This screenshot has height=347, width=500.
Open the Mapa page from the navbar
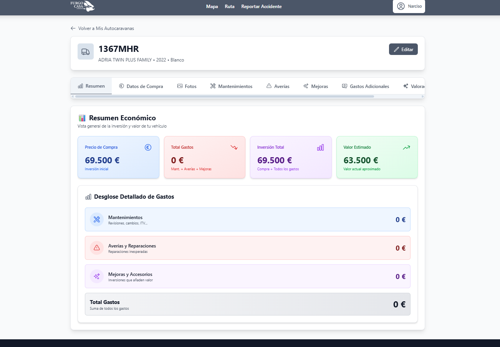pos(212,7)
